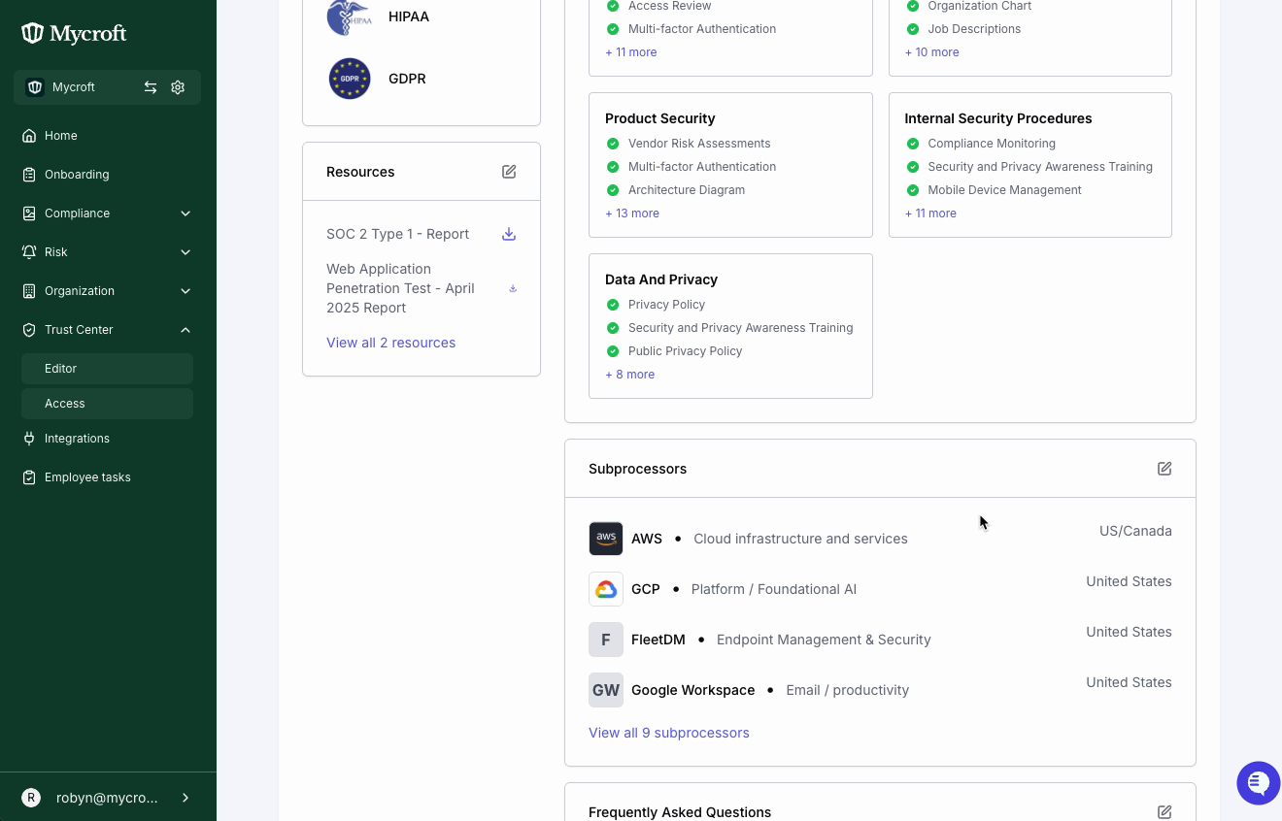This screenshot has height=821, width=1282.
Task: Click the Data And Privacy heading
Action: tap(660, 279)
